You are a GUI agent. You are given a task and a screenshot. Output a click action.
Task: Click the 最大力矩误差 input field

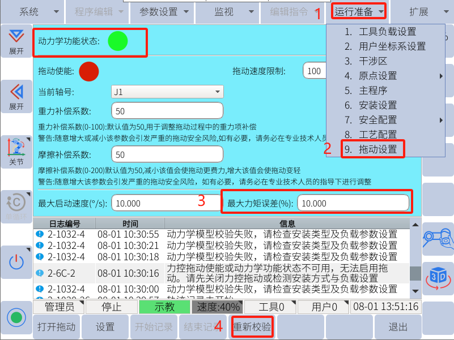click(x=352, y=203)
